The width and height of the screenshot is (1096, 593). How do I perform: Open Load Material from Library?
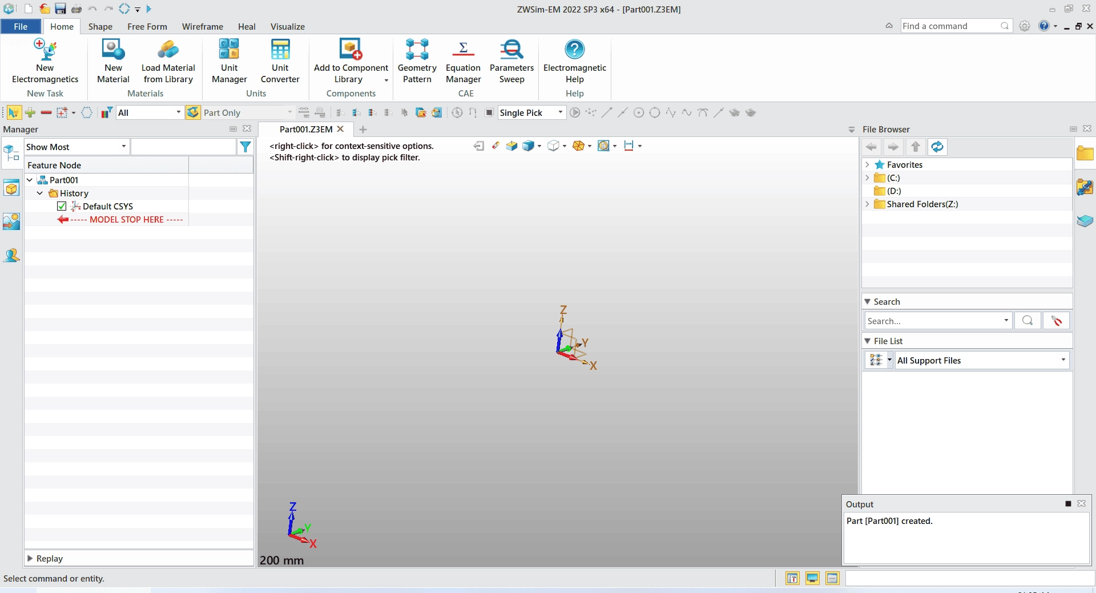click(x=168, y=61)
